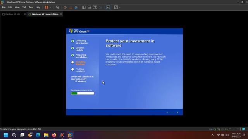Open the Tabs menu
The image size is (248, 139).
(x=31, y=7)
